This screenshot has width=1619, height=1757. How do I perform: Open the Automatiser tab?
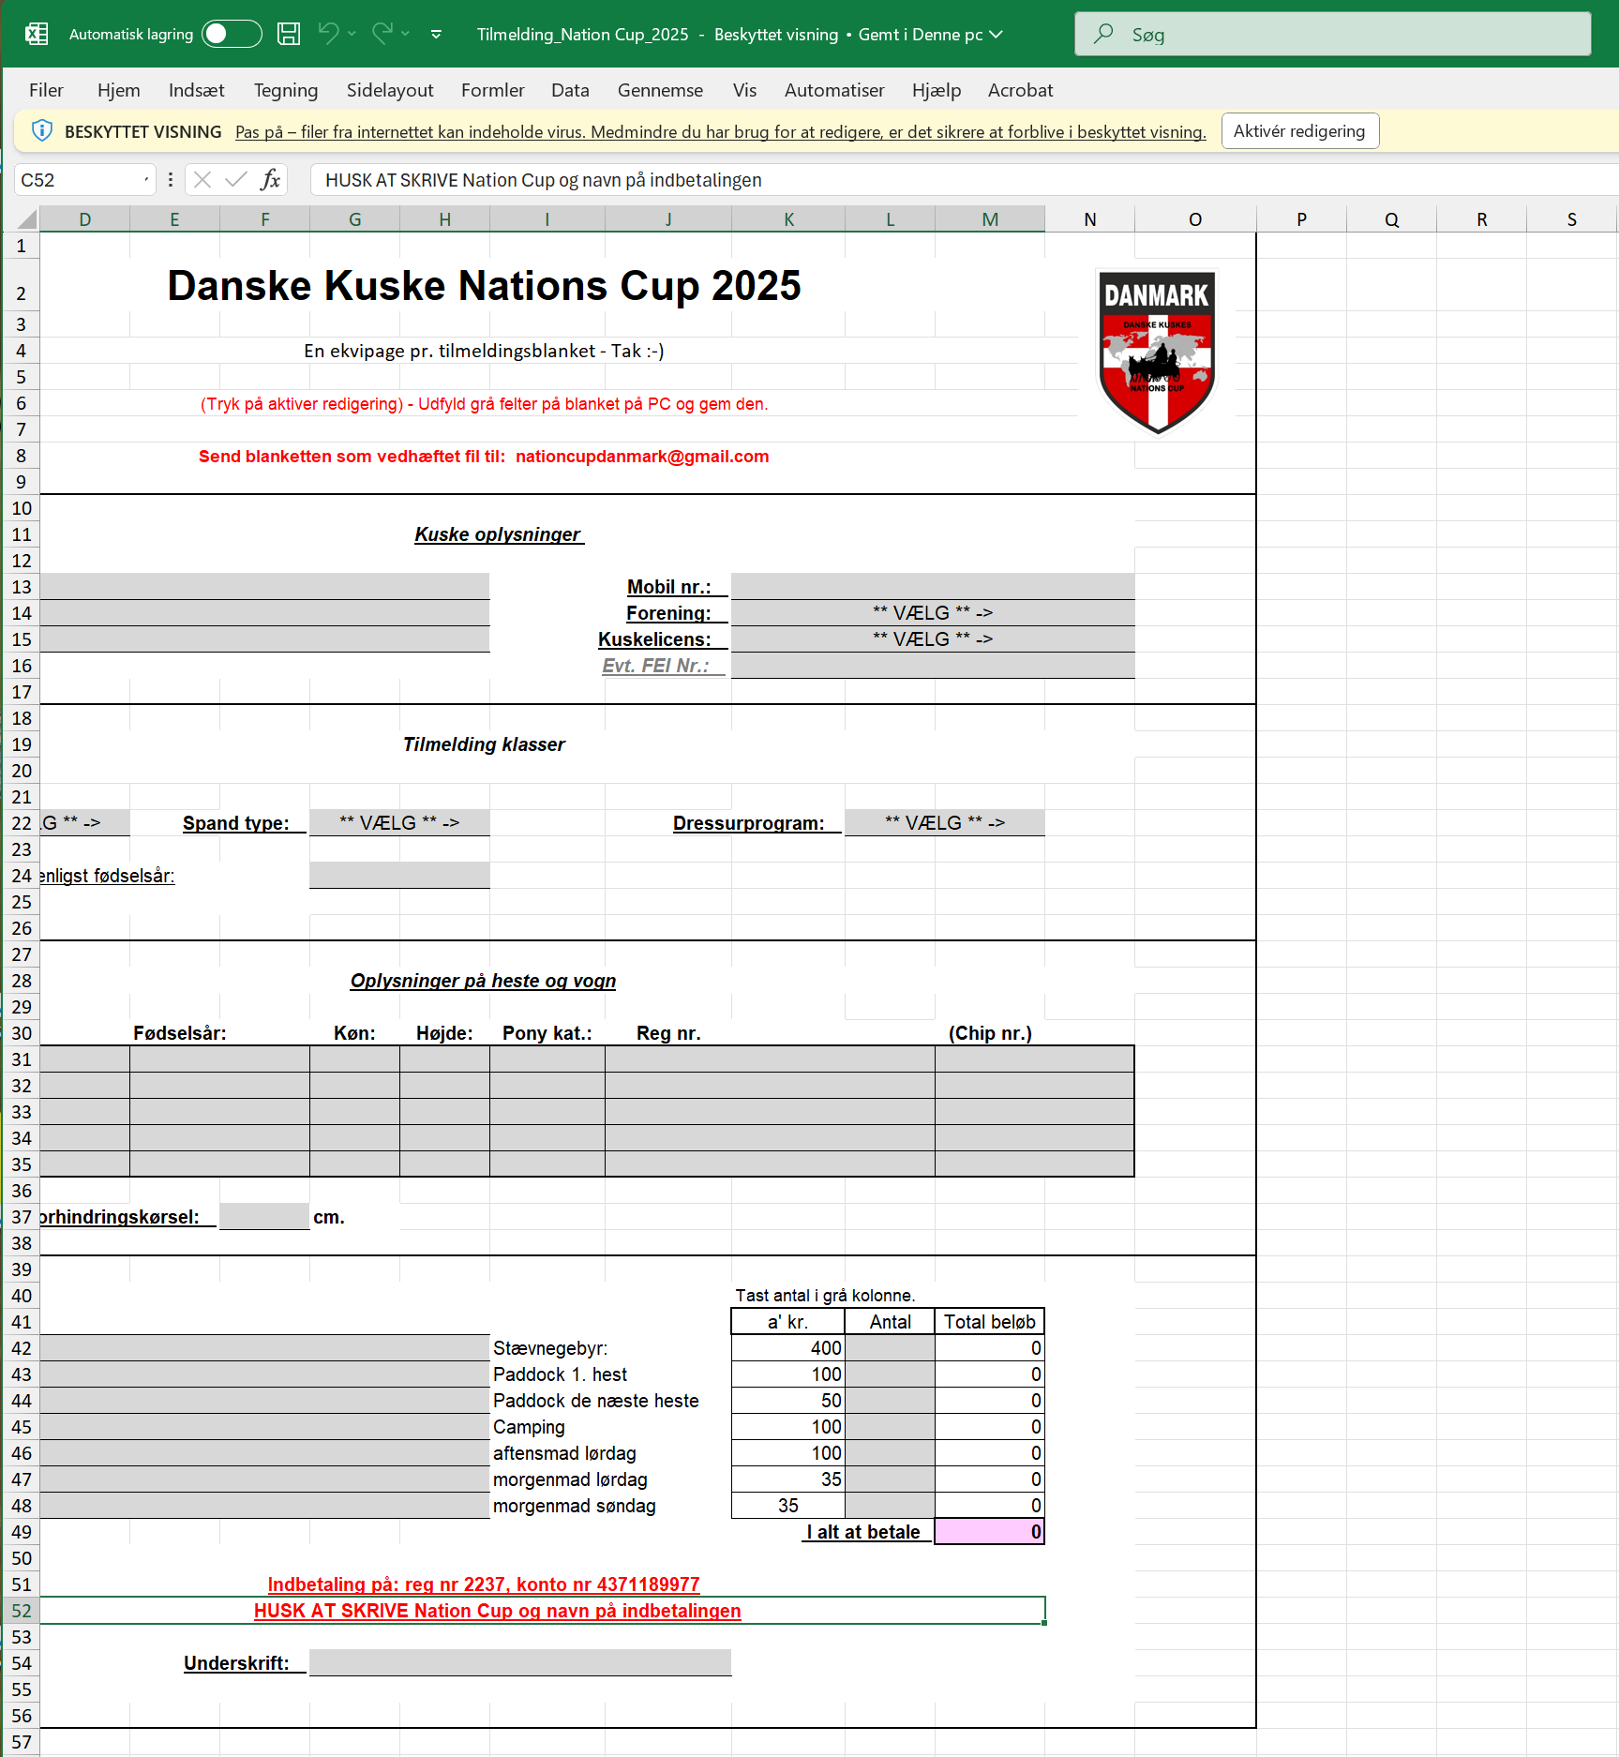click(834, 90)
